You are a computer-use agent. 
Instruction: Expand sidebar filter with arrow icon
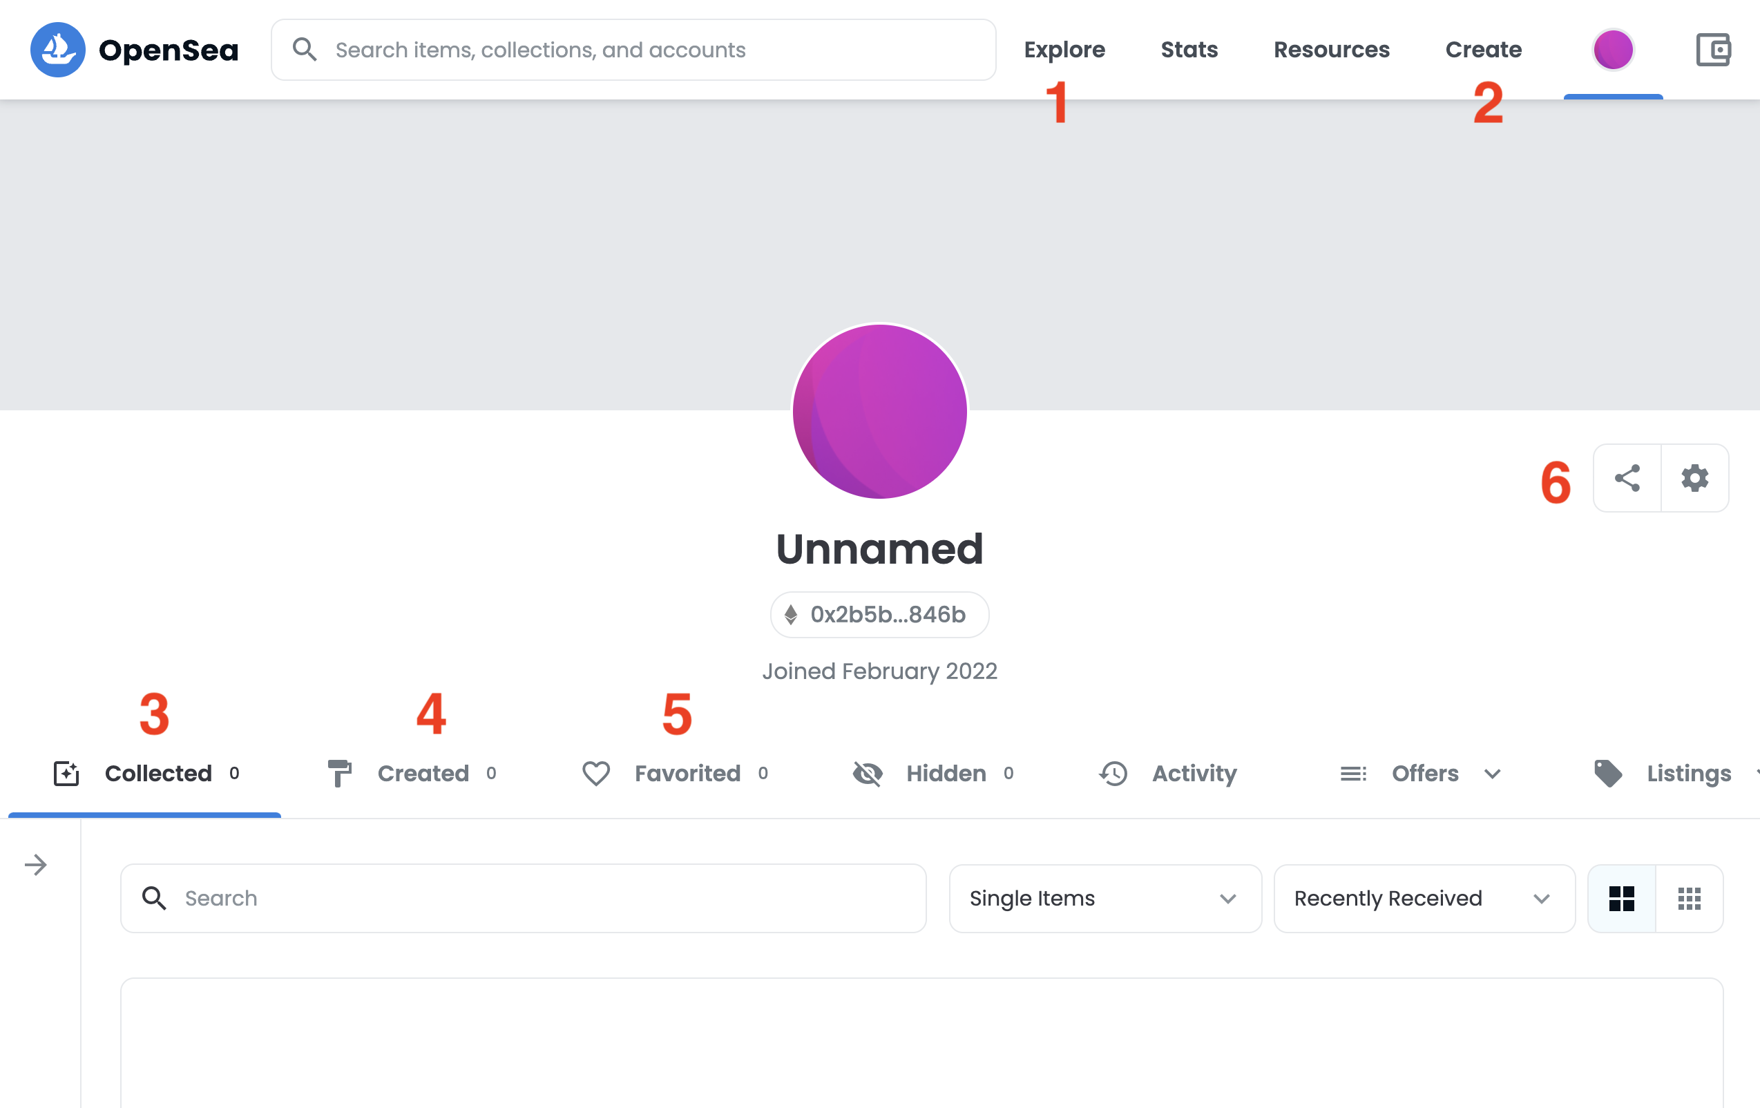35,865
